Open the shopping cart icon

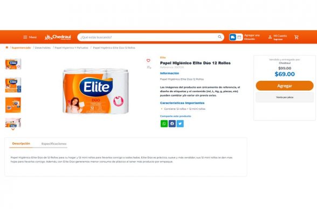click(x=297, y=37)
